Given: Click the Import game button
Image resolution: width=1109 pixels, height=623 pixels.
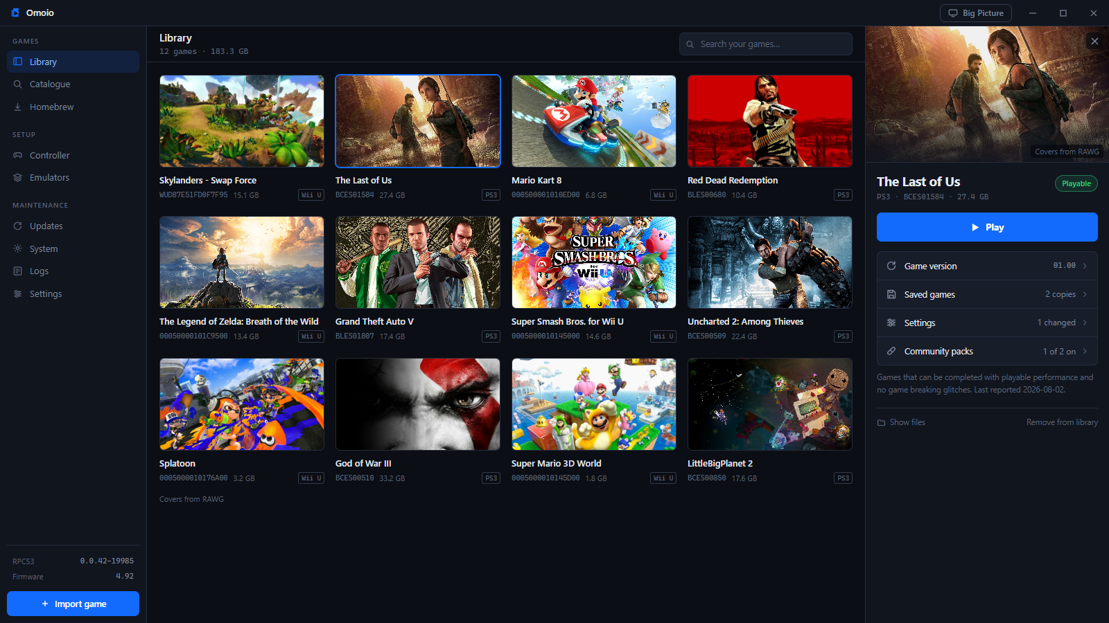Looking at the screenshot, I should coord(73,604).
